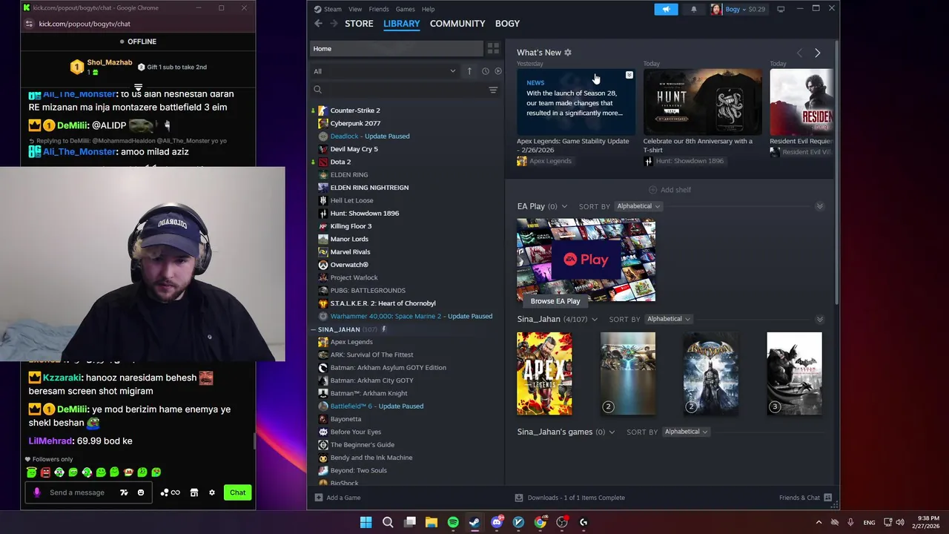Open Home in Steam library
949x534 pixels.
[x=396, y=49]
